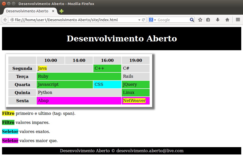Open the Google search engine dropdown
This screenshot has height=159, width=243.
153,20
